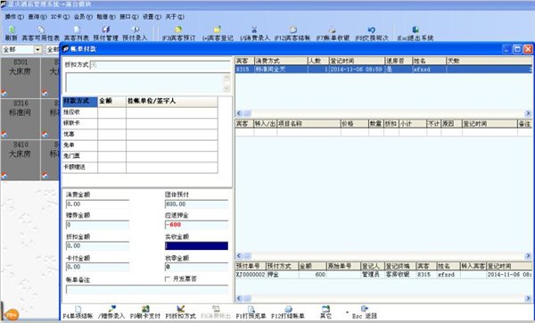Select room 8315 row in guest list

click(383, 70)
